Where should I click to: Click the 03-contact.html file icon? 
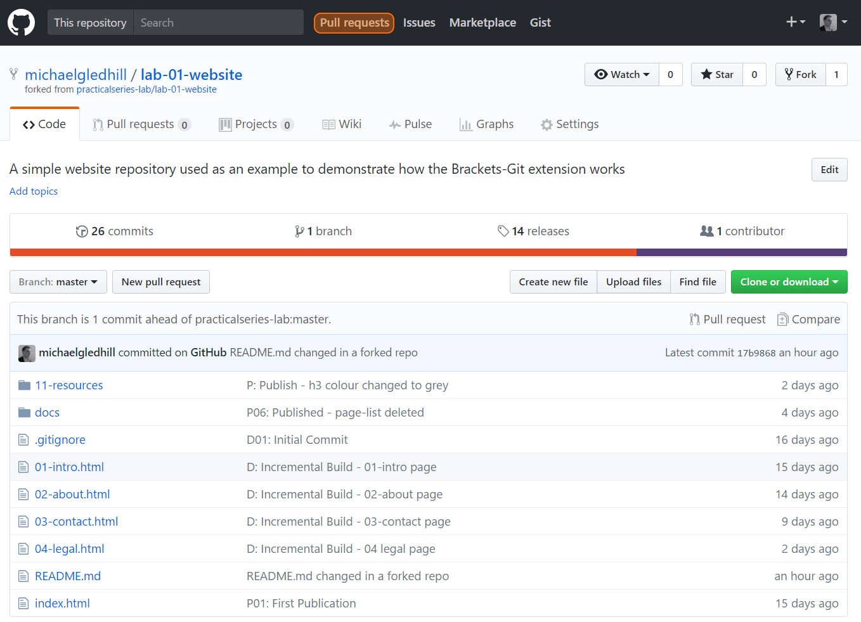tap(23, 521)
